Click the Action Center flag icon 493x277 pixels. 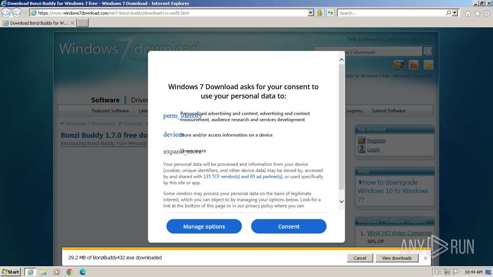coord(456,272)
